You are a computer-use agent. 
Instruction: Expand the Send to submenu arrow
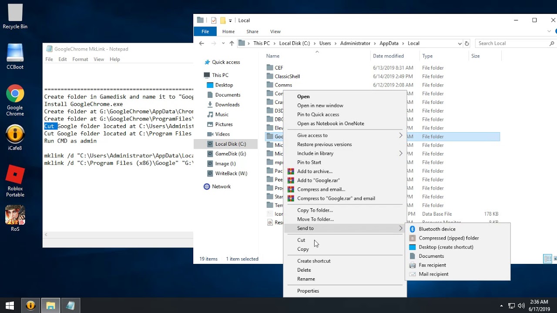click(401, 228)
